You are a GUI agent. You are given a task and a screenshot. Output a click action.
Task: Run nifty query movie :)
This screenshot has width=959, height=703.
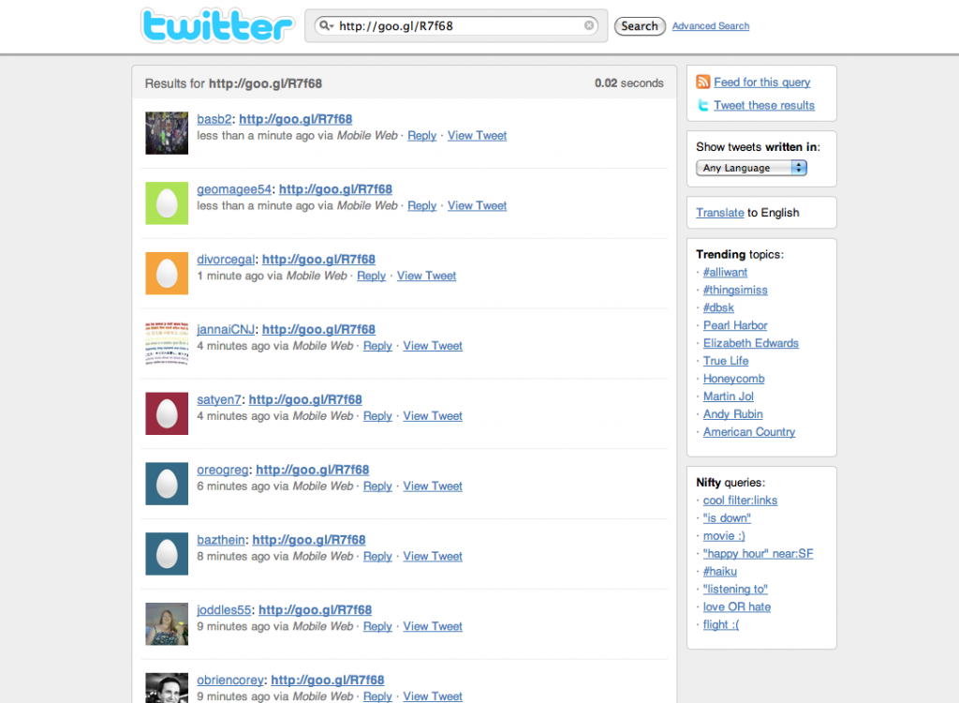coord(724,536)
